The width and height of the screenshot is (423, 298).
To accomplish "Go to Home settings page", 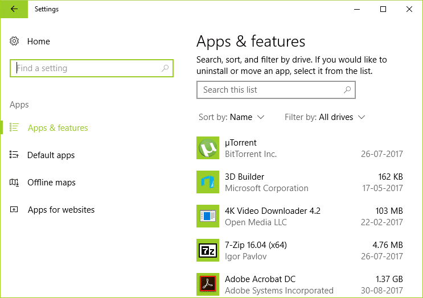I will (38, 42).
